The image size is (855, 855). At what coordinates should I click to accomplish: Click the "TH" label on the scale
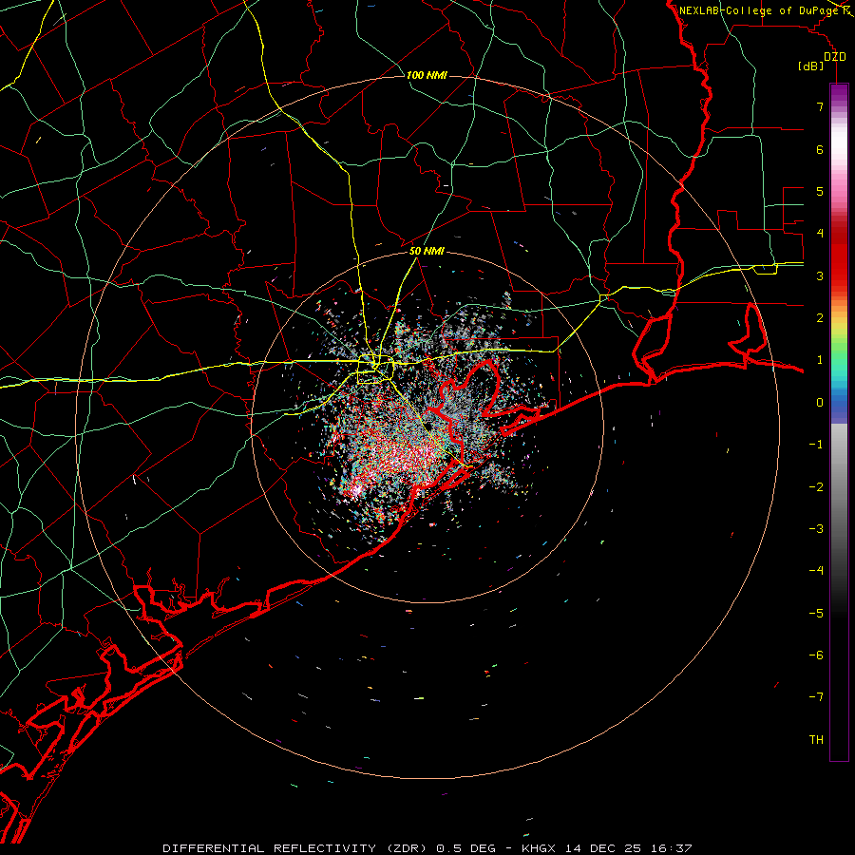point(816,740)
